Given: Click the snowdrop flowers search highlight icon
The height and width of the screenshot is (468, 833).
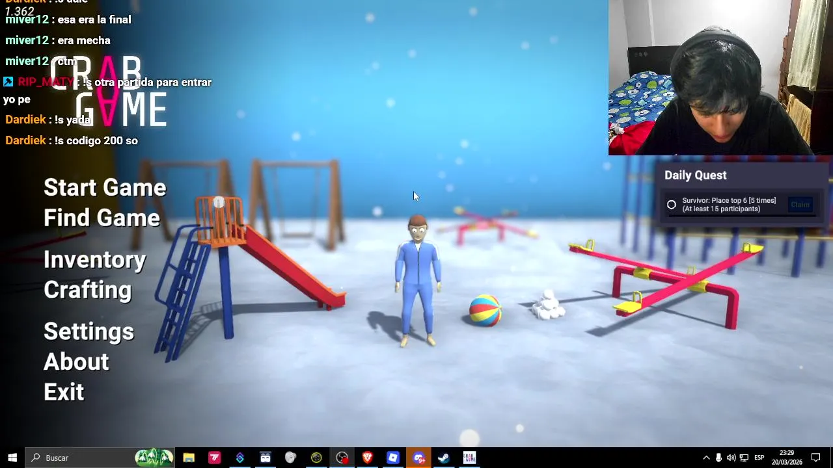Looking at the screenshot, I should click(x=154, y=458).
